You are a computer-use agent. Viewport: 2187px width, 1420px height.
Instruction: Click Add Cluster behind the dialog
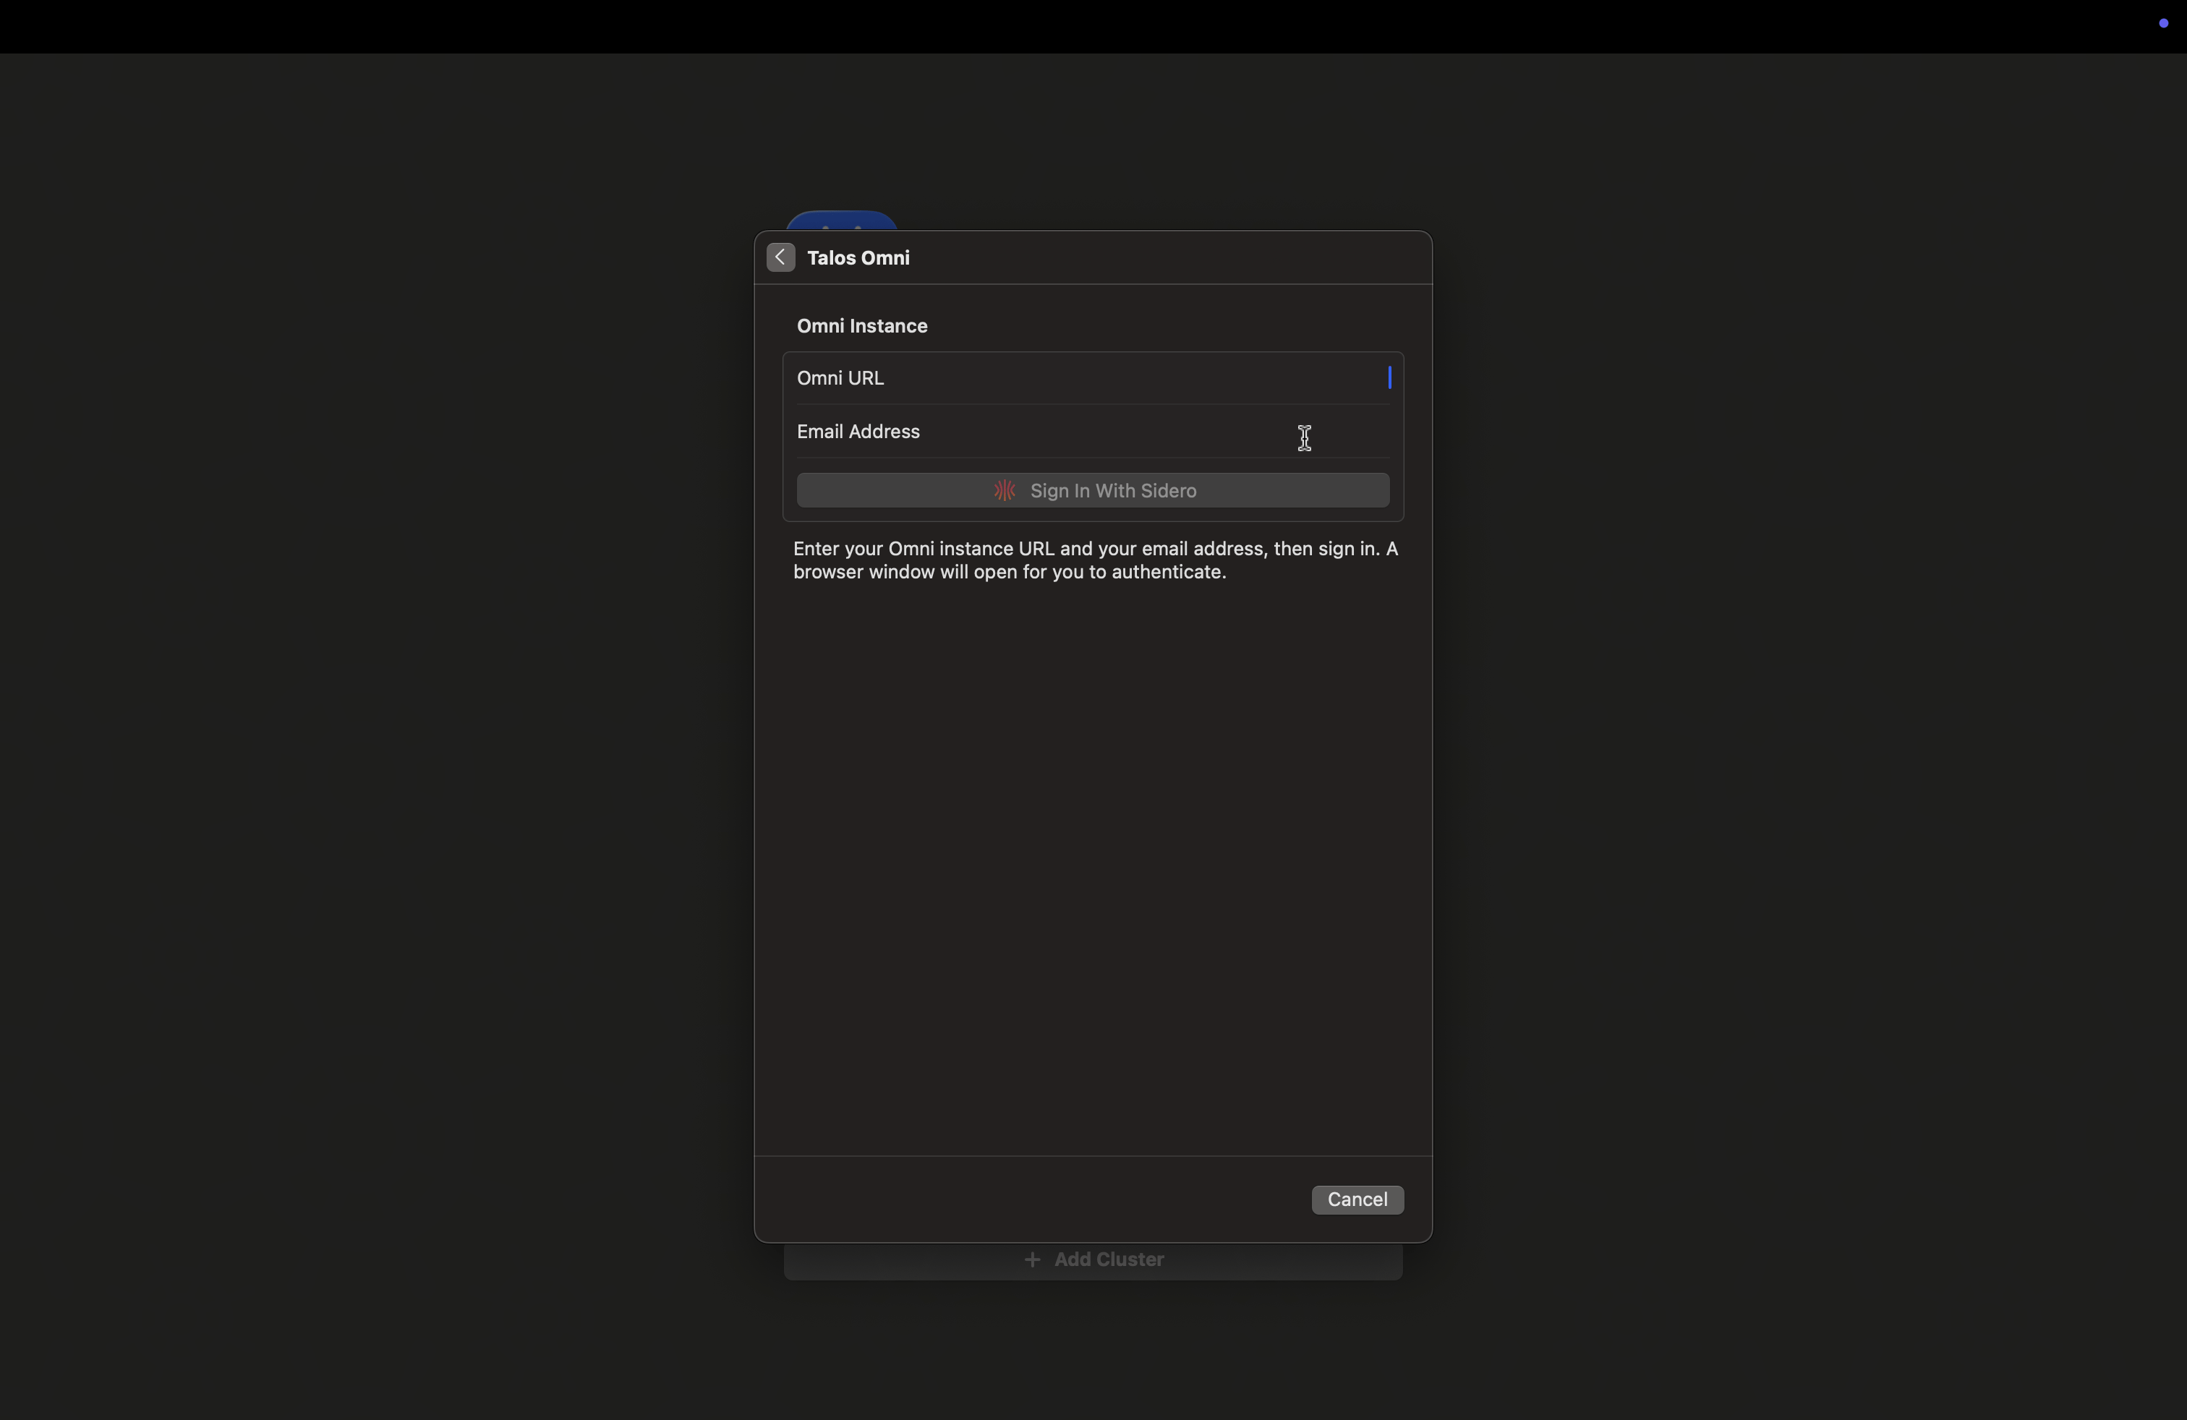(1093, 1259)
